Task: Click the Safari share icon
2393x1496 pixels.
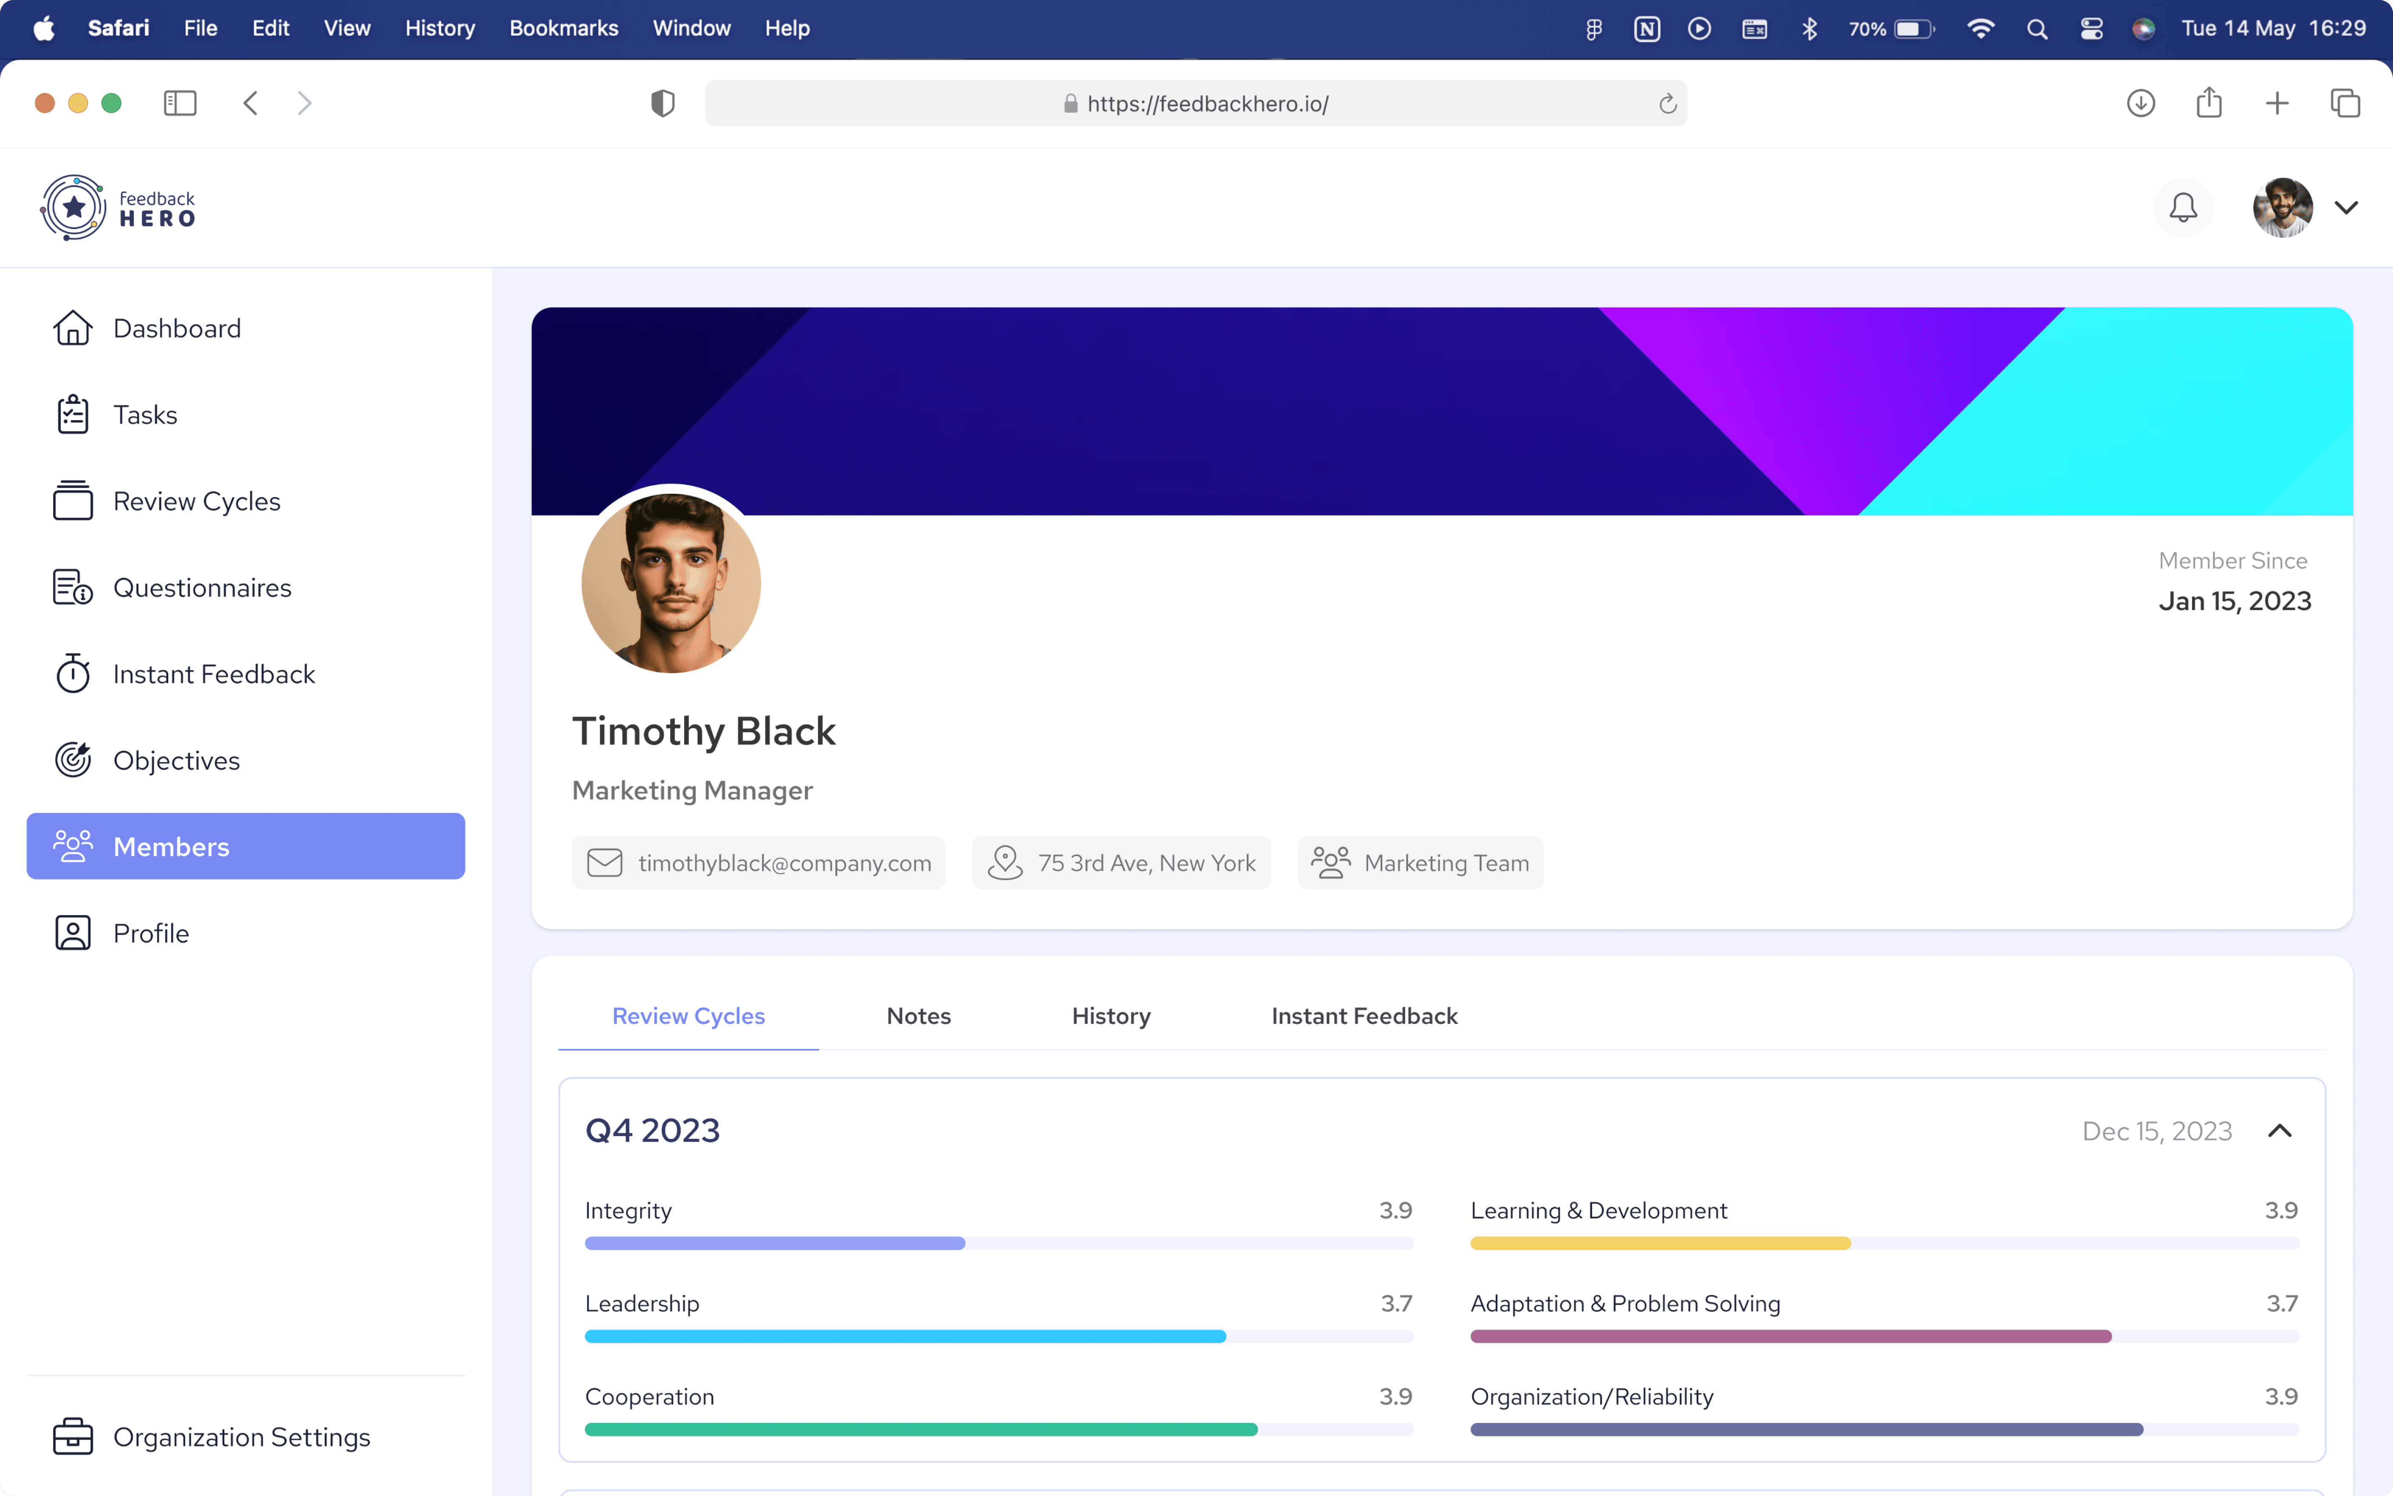Action: coord(2209,103)
